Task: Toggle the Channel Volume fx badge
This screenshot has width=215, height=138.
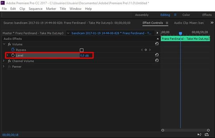Action: 9,61
